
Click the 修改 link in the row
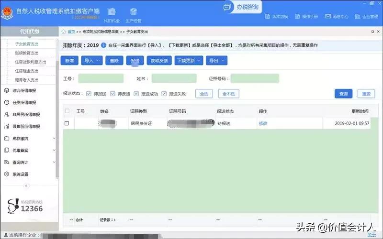(263, 123)
